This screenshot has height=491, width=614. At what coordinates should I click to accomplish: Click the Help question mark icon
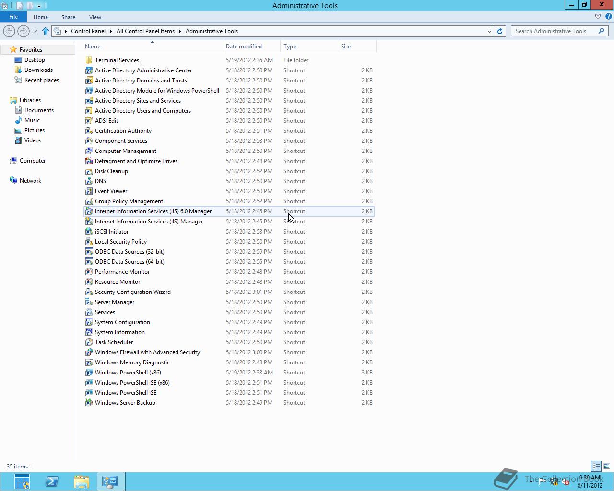(608, 17)
